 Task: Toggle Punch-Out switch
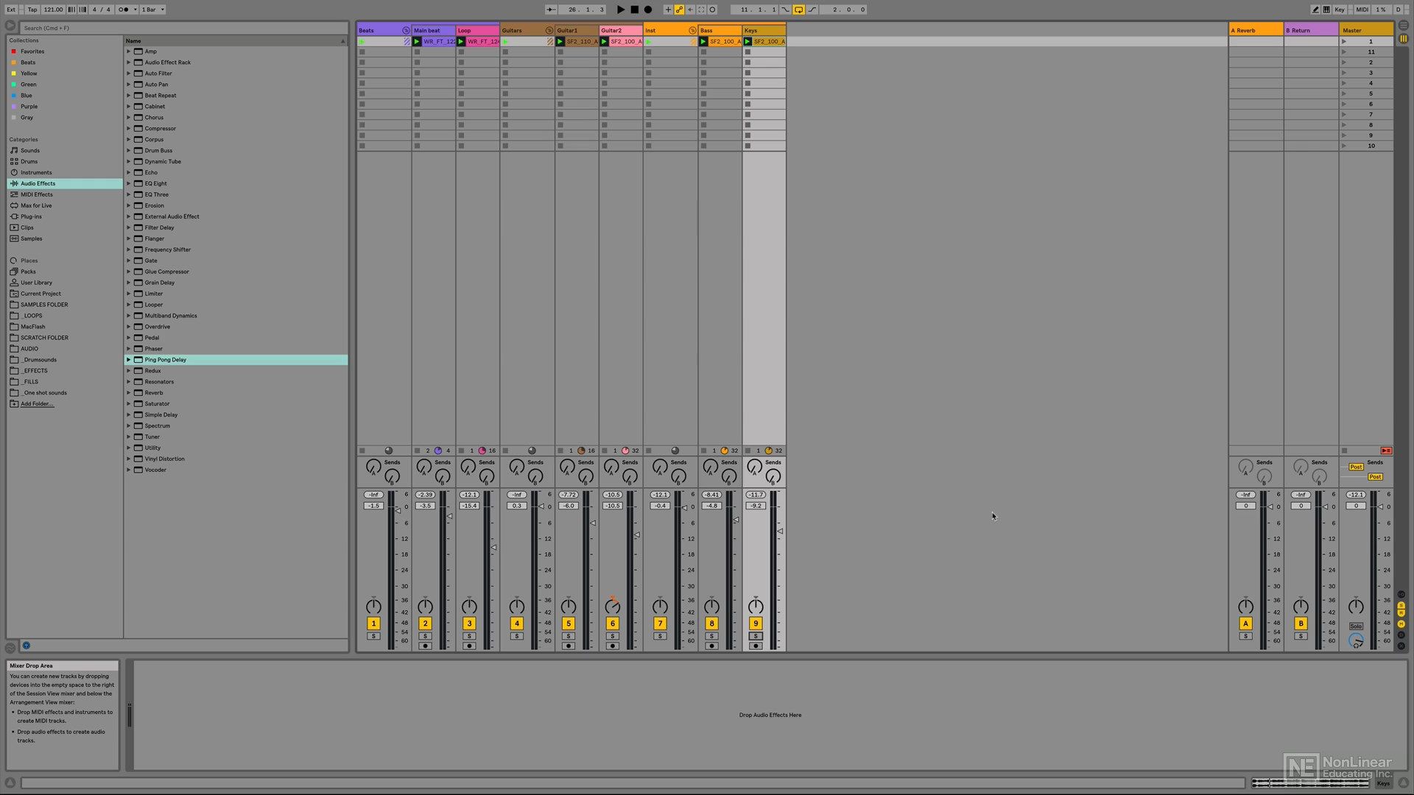[812, 10]
